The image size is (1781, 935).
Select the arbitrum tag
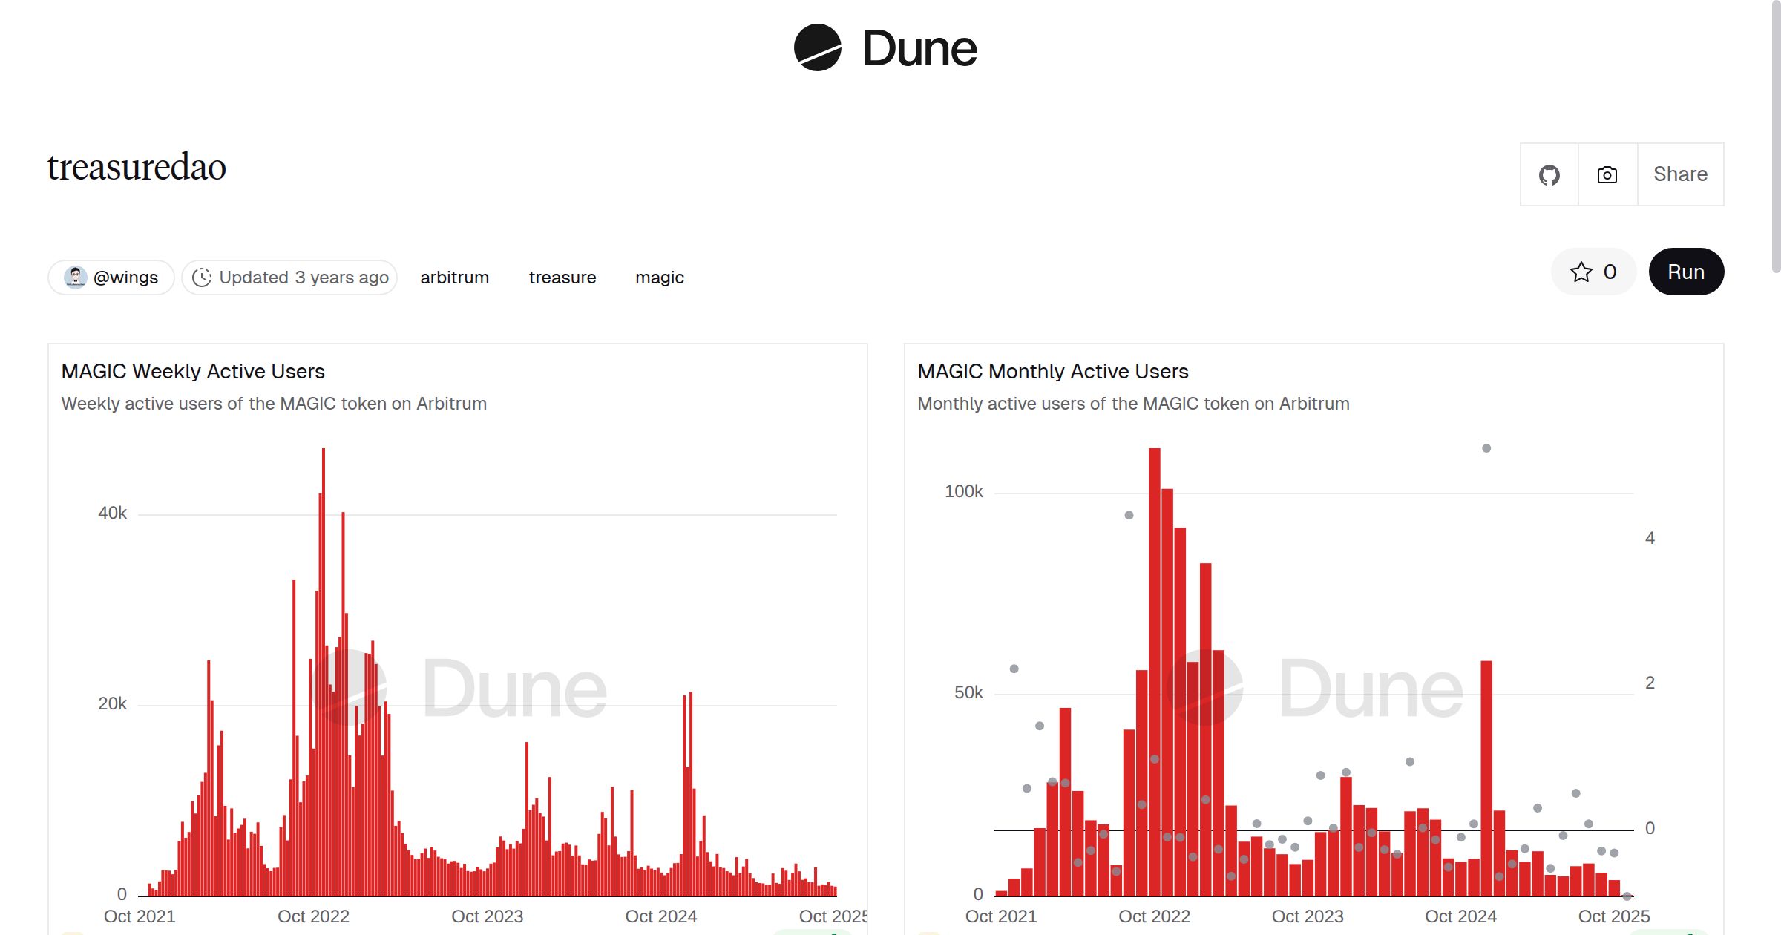tap(454, 278)
